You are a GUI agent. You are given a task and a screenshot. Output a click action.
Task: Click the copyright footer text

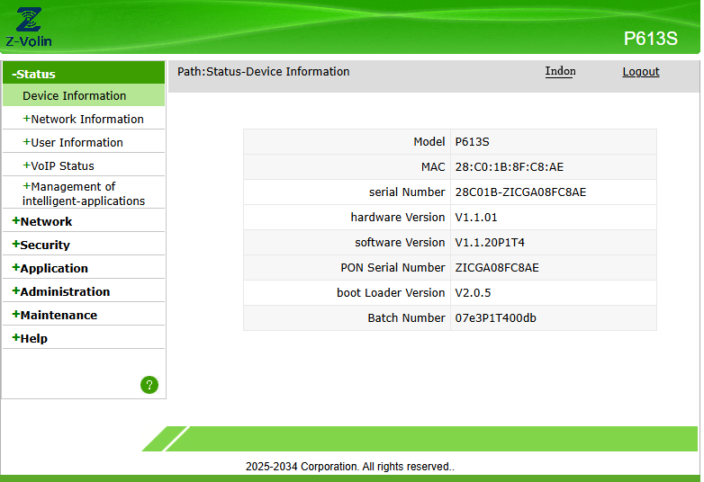(350, 467)
